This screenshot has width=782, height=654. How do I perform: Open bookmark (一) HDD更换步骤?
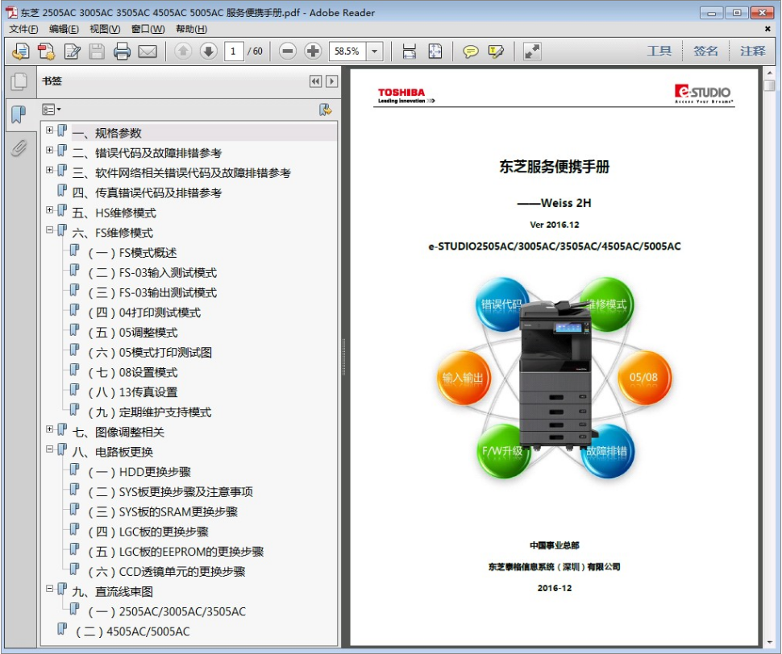click(139, 472)
